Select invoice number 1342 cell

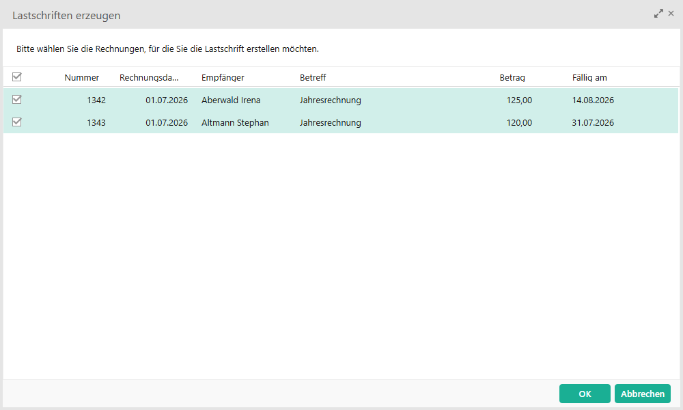point(96,100)
